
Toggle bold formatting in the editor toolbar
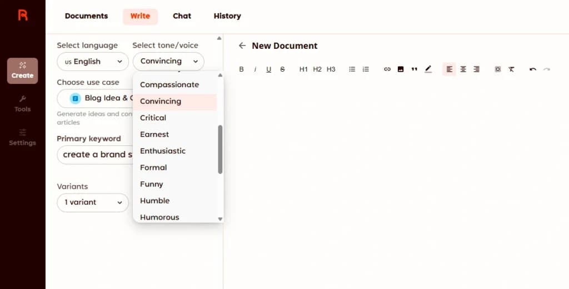click(241, 69)
